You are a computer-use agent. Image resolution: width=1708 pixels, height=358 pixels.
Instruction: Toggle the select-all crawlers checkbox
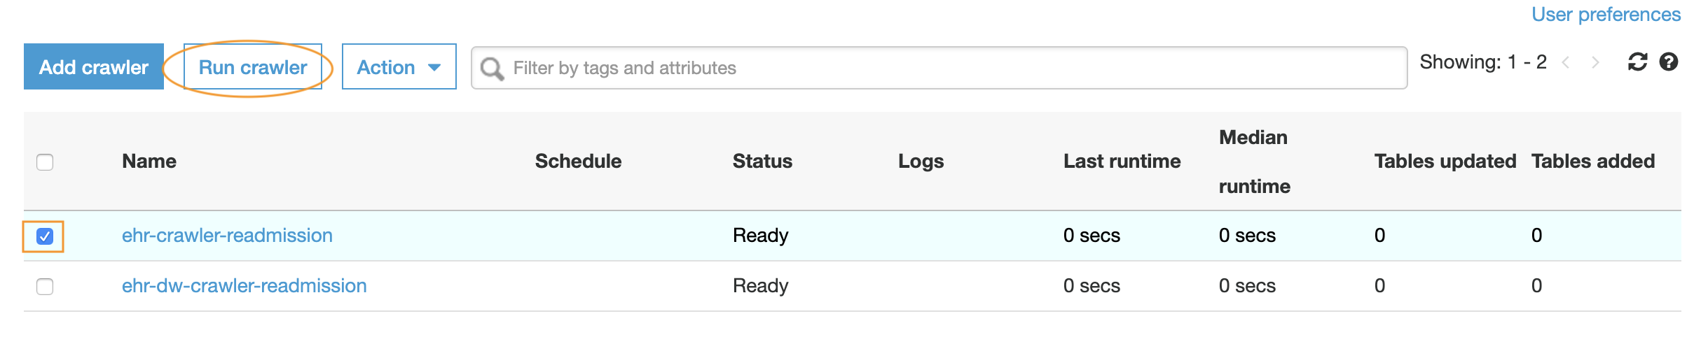click(x=45, y=162)
